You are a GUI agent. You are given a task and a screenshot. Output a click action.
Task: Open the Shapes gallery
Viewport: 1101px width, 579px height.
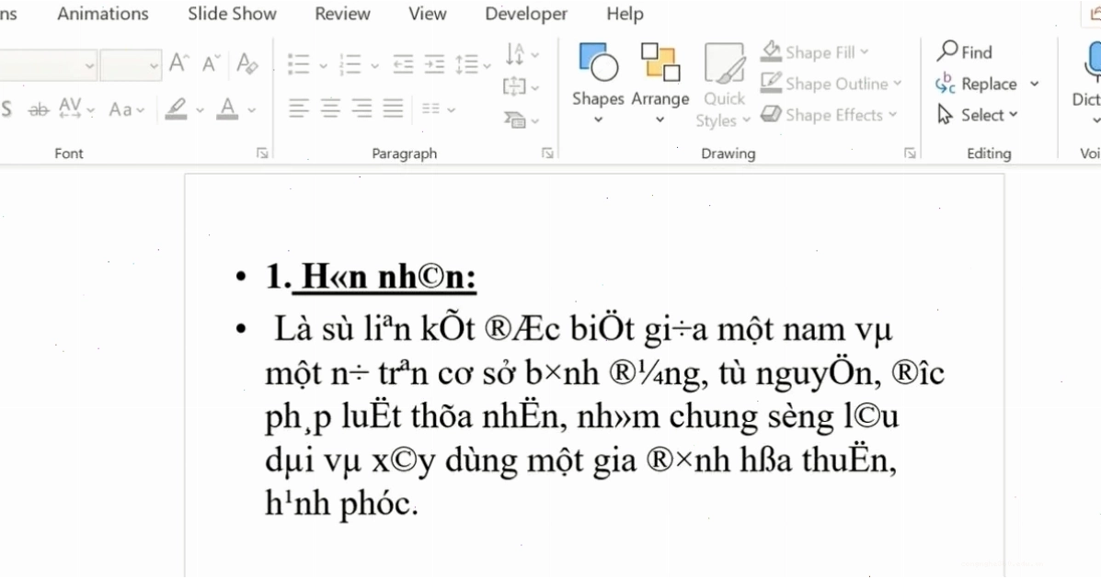598,83
